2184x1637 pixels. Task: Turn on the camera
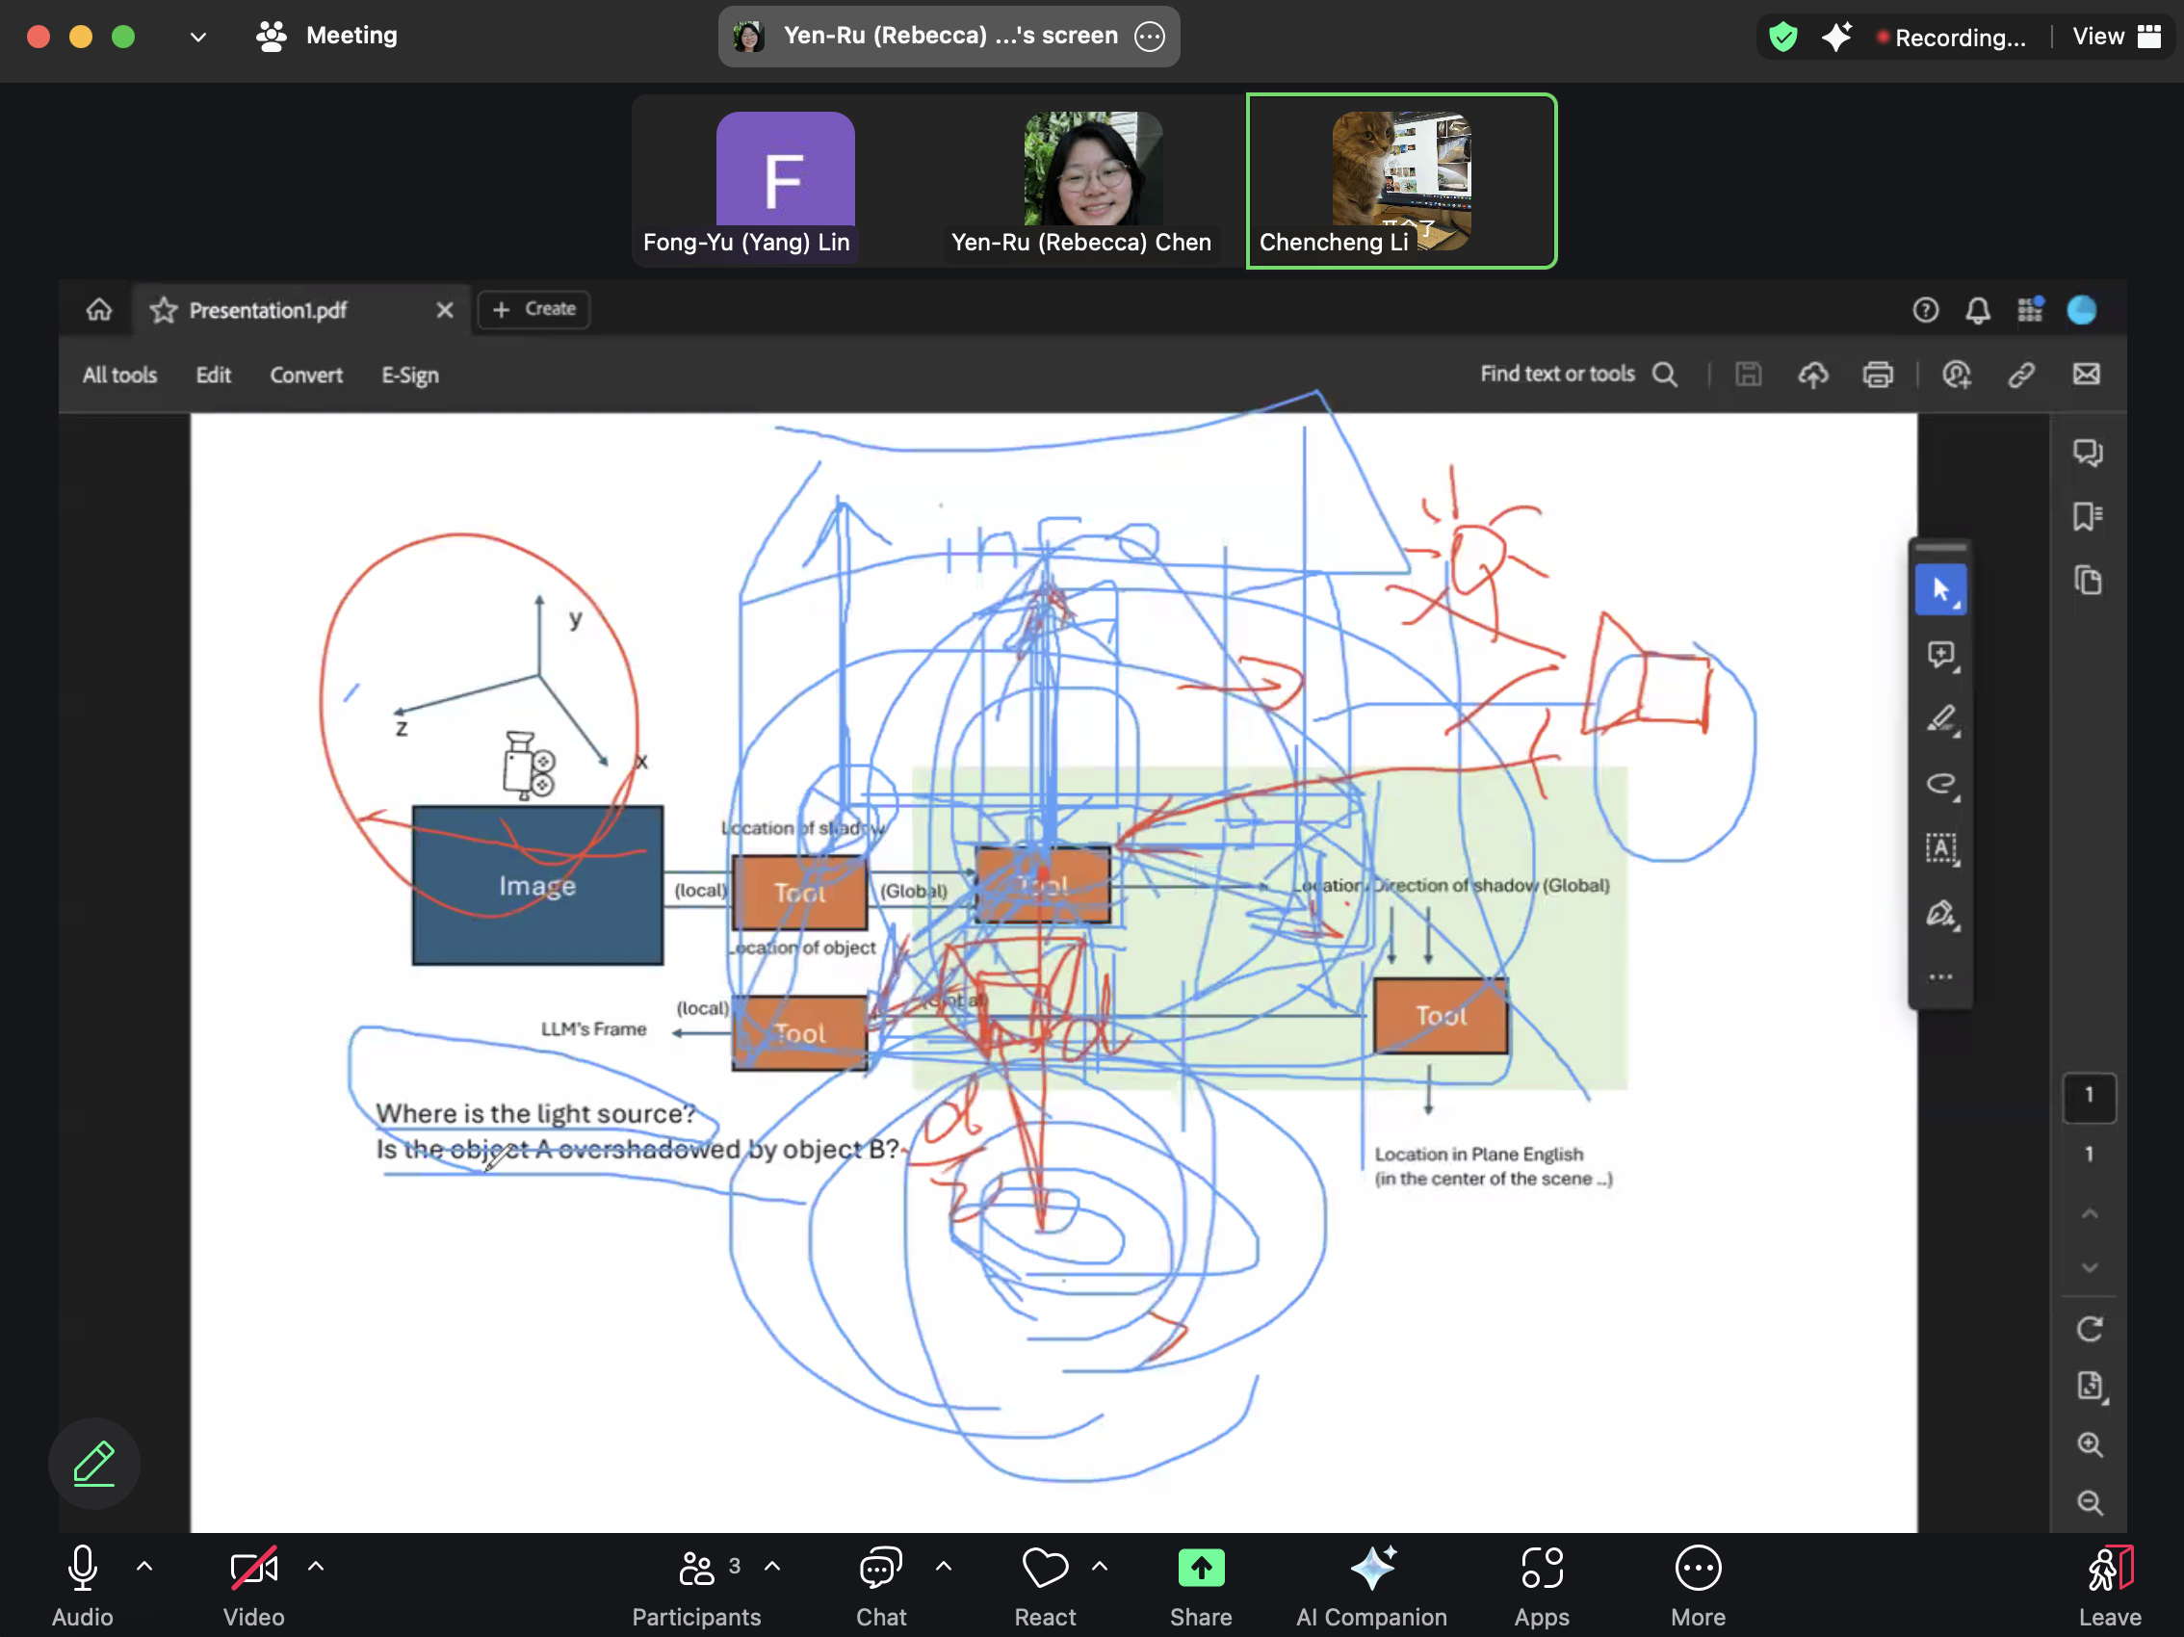[x=252, y=1568]
